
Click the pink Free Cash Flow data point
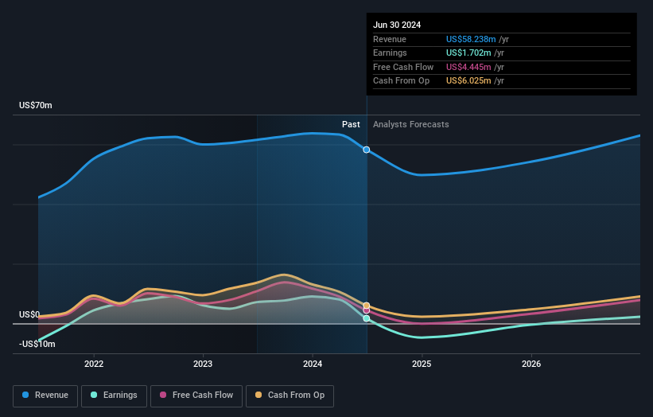coord(367,310)
